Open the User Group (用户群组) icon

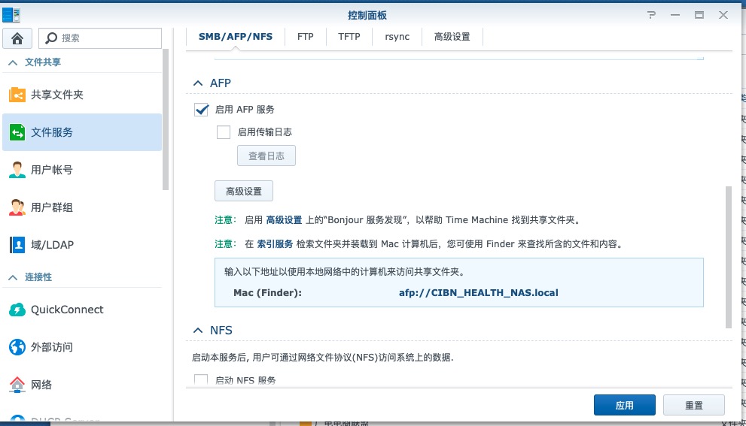[x=17, y=207]
